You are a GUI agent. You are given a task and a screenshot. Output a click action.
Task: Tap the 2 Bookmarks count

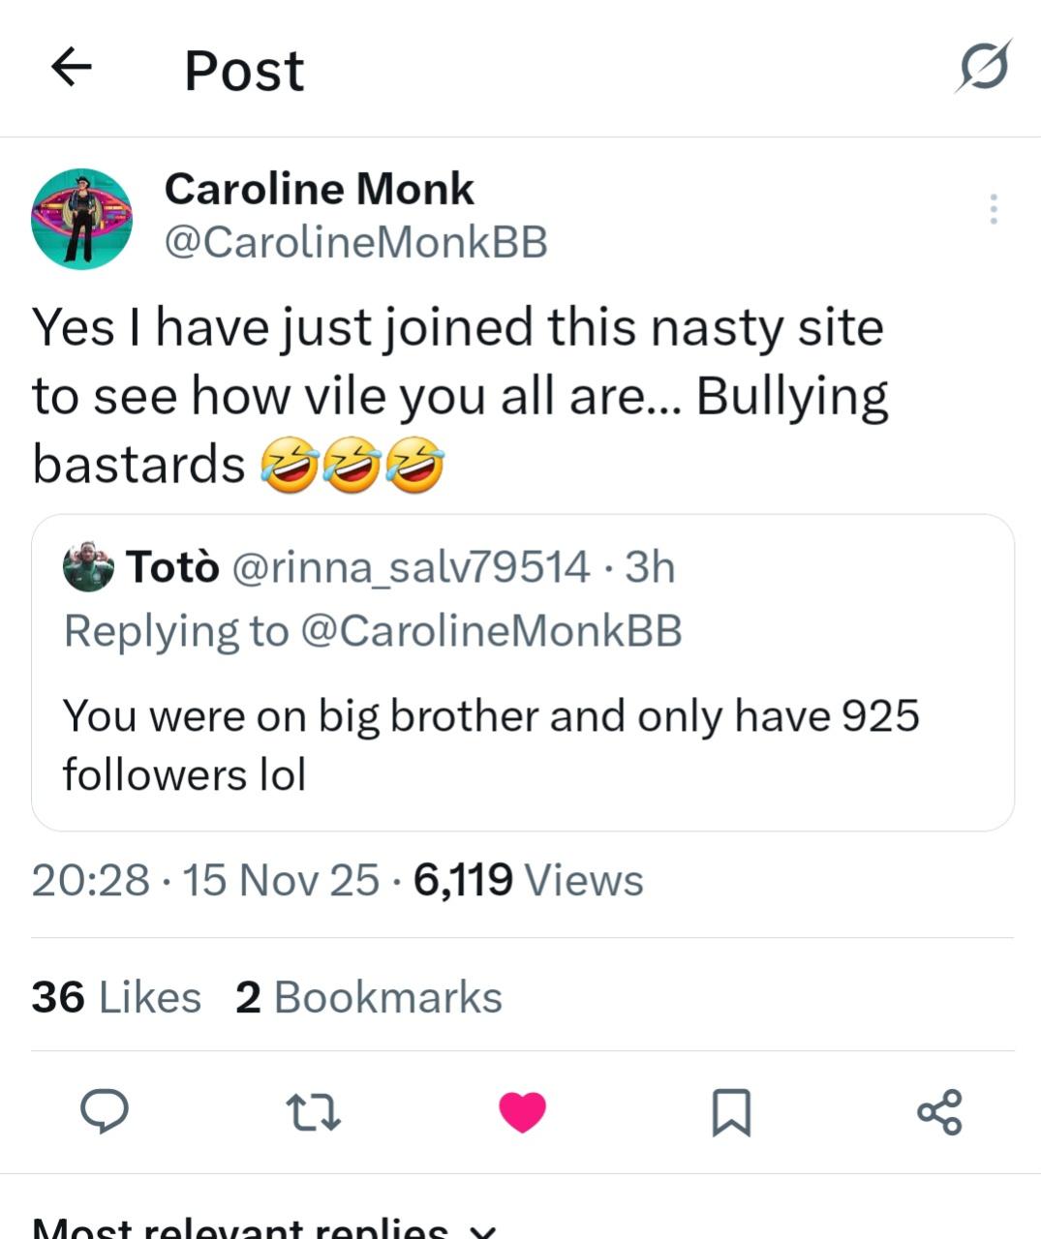[x=369, y=997]
